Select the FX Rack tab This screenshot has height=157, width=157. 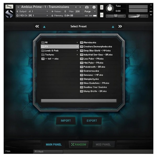(48, 152)
